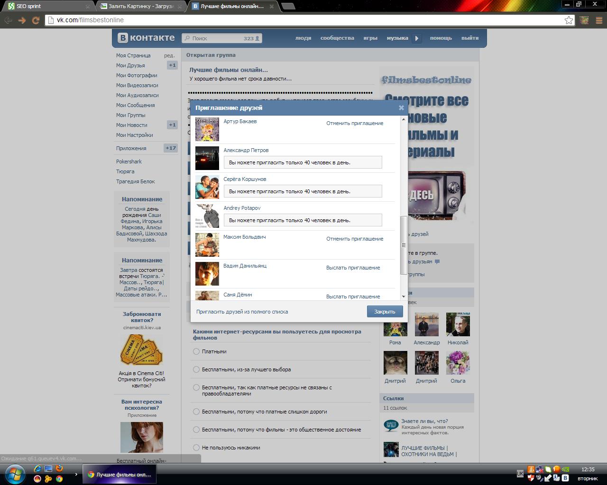Open the "музыка" header menu

[x=397, y=38]
